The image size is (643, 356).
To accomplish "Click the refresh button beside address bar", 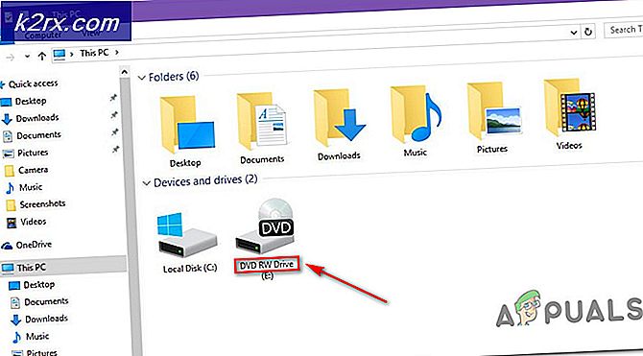I will tap(588, 32).
